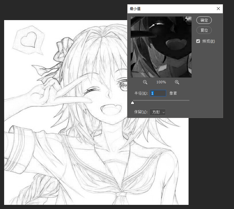The height and width of the screenshot is (209, 234).
Task: Click the open mouth in the sketch
Action: [111, 109]
